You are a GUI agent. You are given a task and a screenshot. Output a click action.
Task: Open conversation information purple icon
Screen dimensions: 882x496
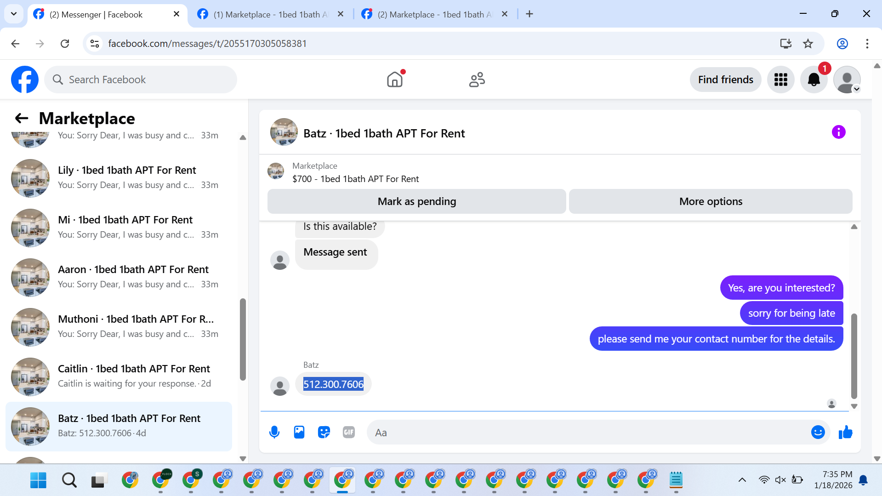(839, 132)
